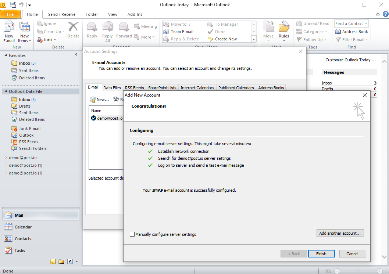Viewport: 389px width, 274px height.
Task: Open the Address Books tab
Action: pyautogui.click(x=271, y=88)
